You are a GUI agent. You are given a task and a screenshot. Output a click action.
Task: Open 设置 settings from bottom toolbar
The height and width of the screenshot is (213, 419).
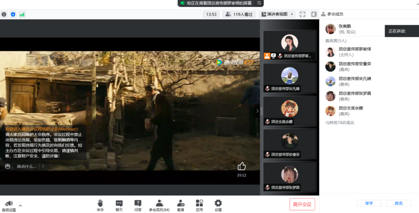point(218,205)
